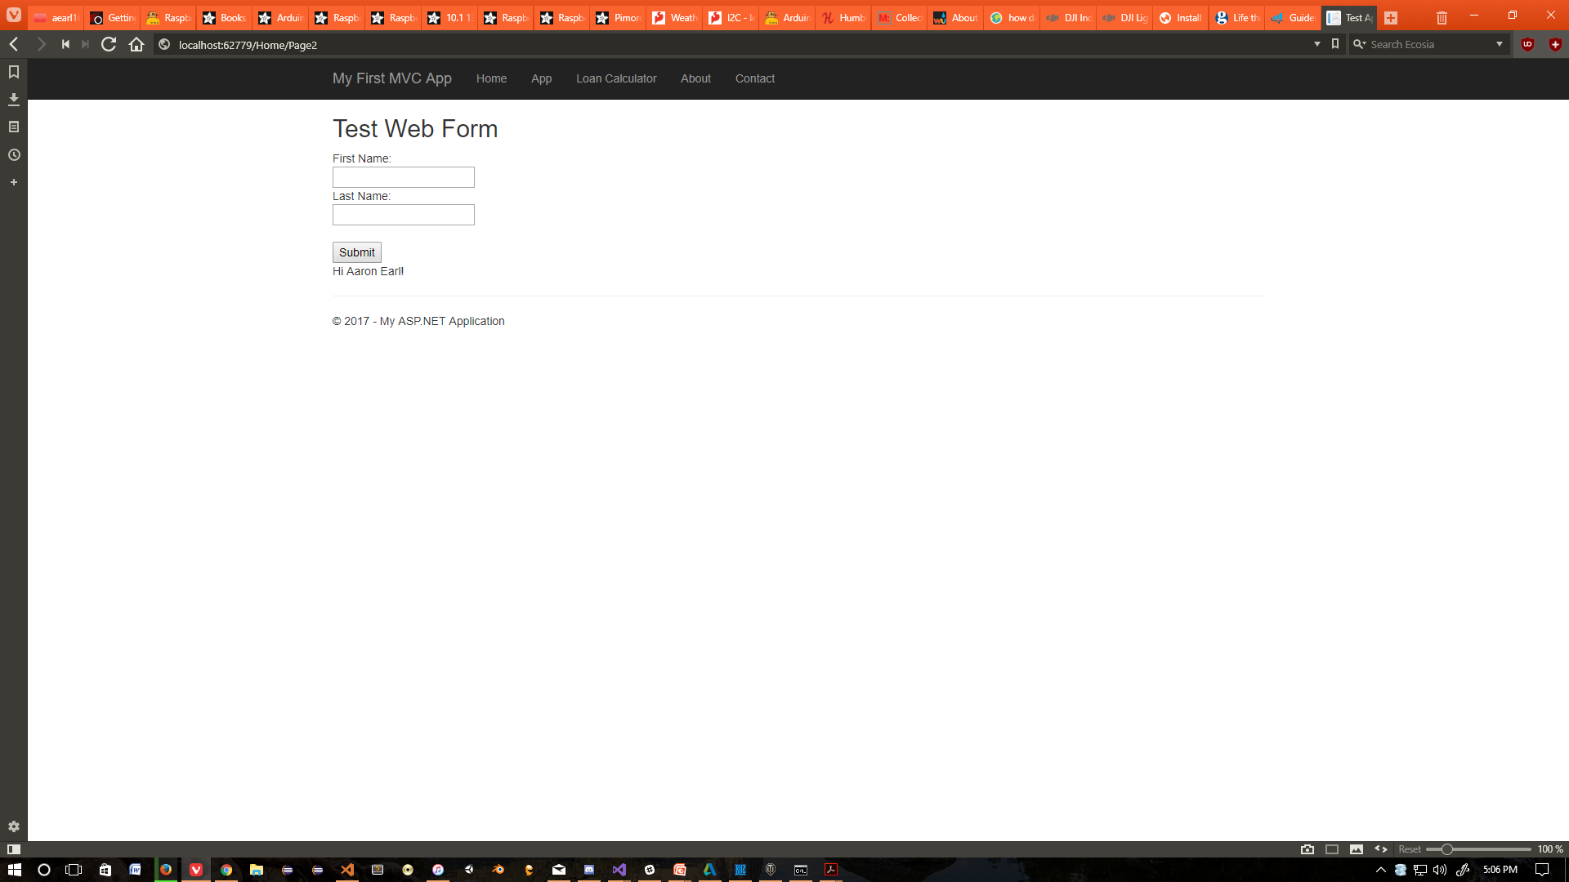This screenshot has height=882, width=1569.
Task: Select the Loan Calculator navigation item
Action: (x=616, y=78)
